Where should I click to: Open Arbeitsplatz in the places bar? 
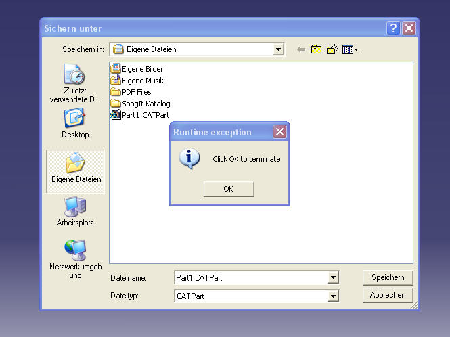(x=75, y=212)
